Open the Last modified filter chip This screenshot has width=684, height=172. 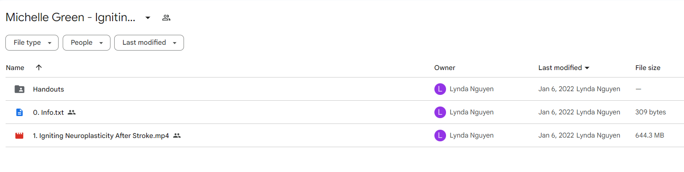[149, 43]
